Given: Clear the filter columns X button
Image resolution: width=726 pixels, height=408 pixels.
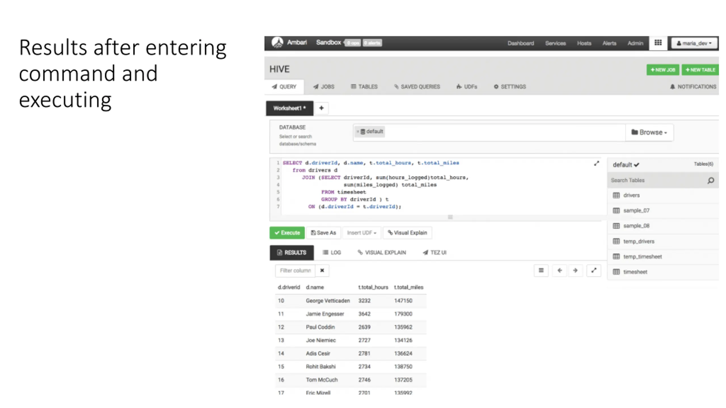Looking at the screenshot, I should pyautogui.click(x=322, y=270).
